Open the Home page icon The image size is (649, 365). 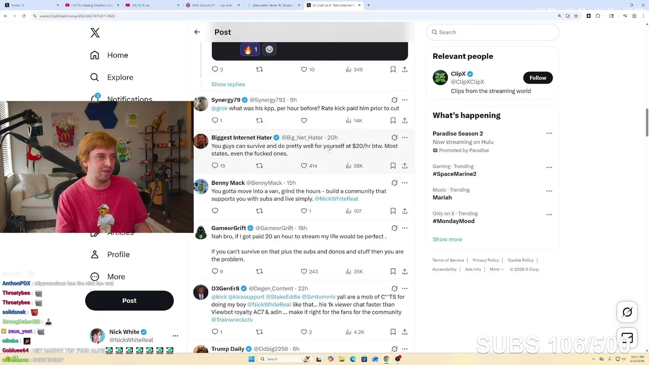pos(95,55)
